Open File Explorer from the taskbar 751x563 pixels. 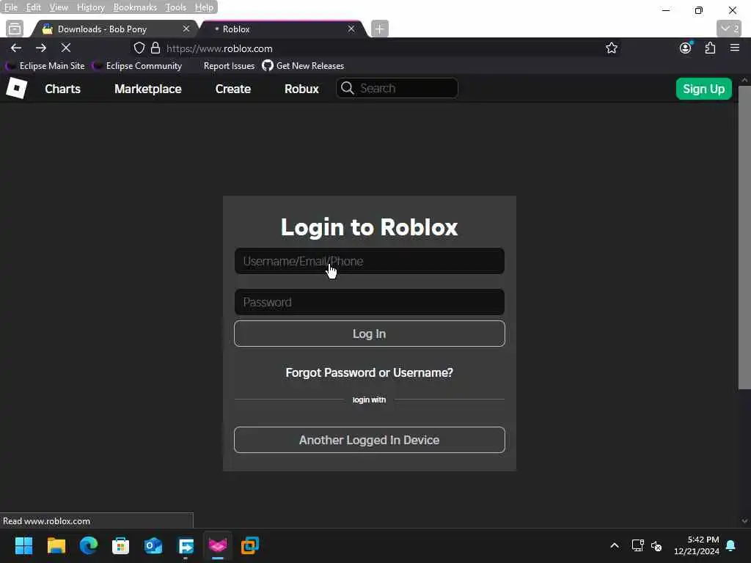[x=56, y=545]
